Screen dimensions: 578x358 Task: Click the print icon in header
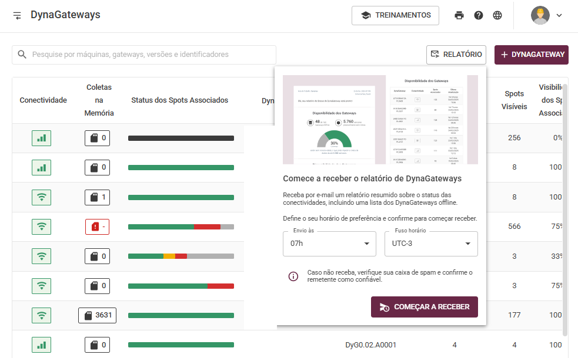[459, 15]
